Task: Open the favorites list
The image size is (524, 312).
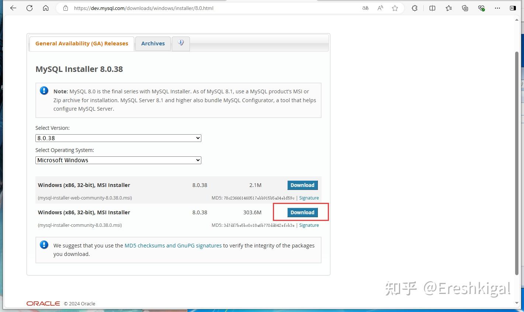Action: click(x=449, y=8)
